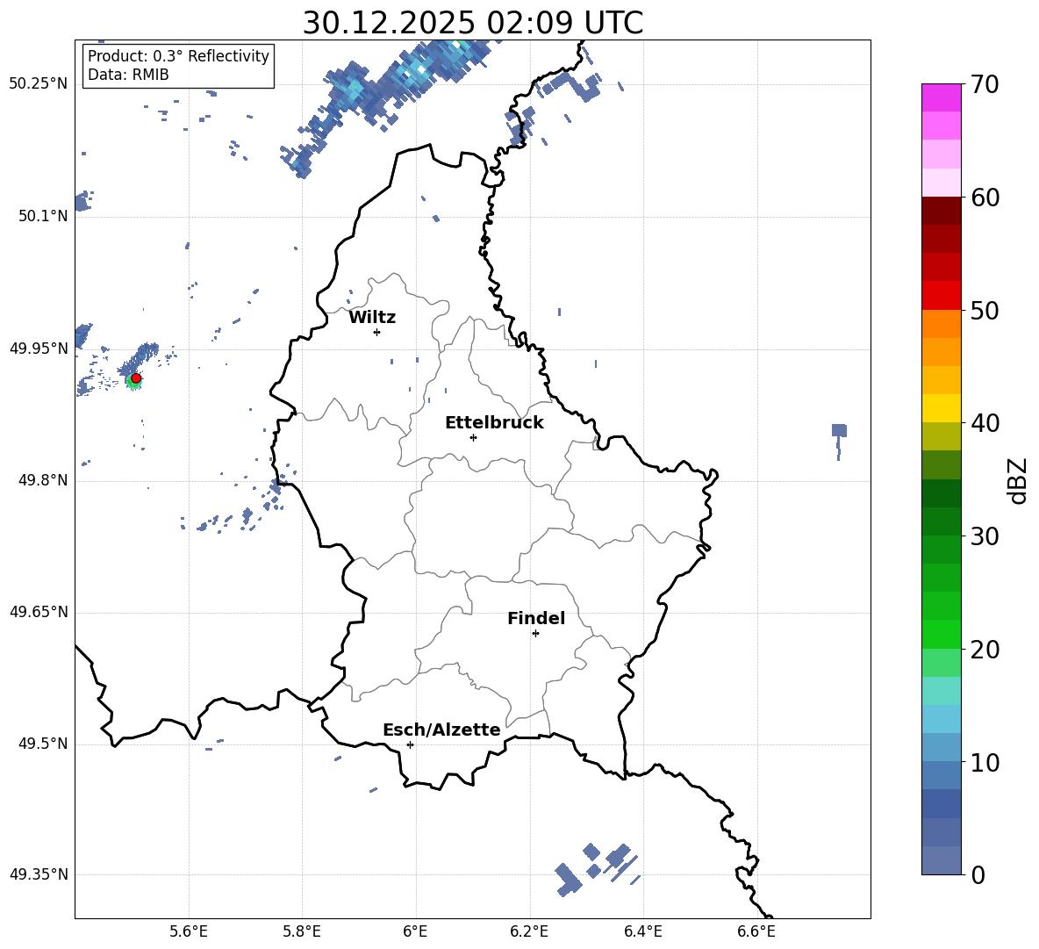Click the 49.5°N latitude label

[x=42, y=744]
